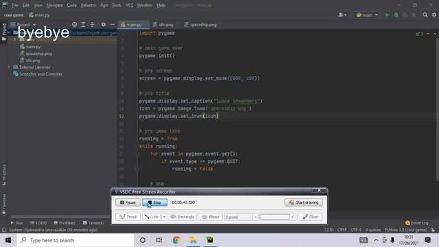Open Project panel options gear
439x247 pixels.
[x=104, y=25]
